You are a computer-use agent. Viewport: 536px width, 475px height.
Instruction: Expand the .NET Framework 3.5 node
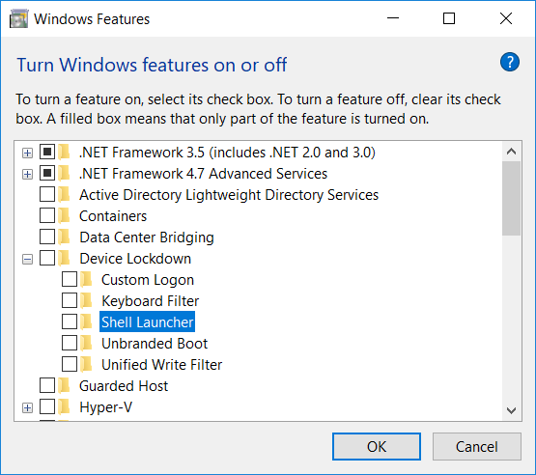click(27, 153)
